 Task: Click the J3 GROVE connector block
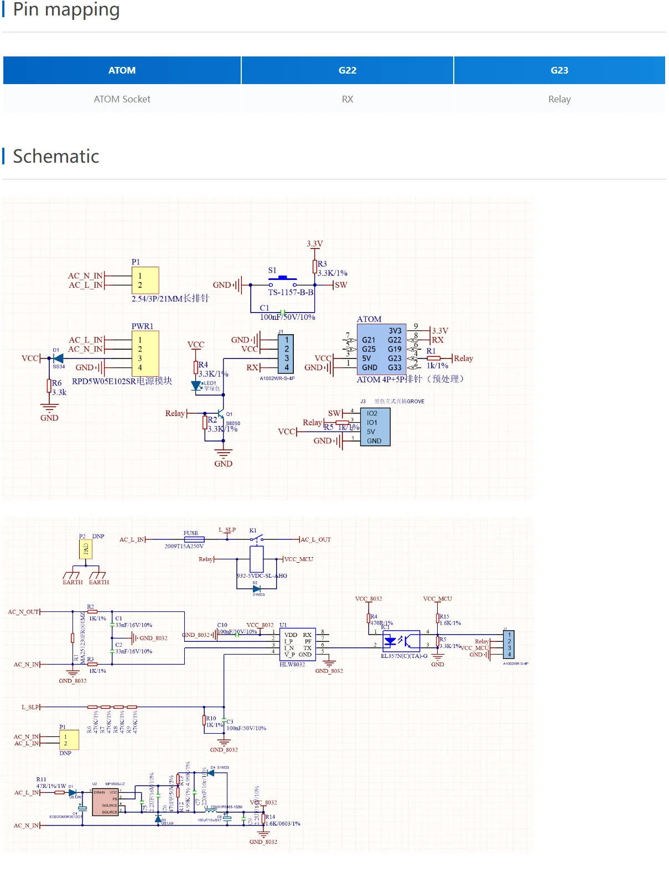click(375, 427)
